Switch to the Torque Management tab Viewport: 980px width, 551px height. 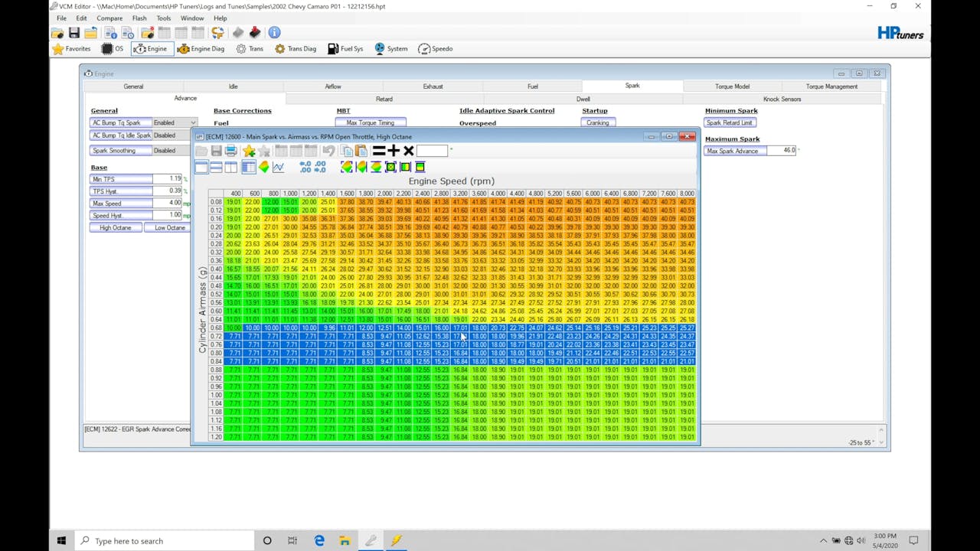pos(832,86)
